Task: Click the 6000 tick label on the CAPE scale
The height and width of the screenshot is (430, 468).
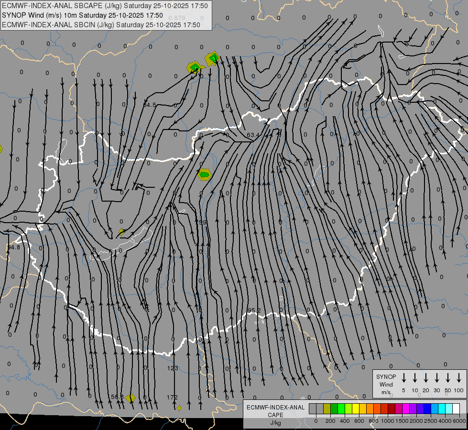Action: (x=459, y=421)
